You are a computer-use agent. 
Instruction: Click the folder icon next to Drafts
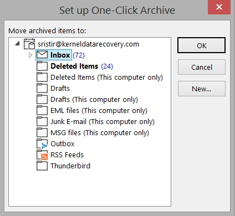[x=42, y=88]
